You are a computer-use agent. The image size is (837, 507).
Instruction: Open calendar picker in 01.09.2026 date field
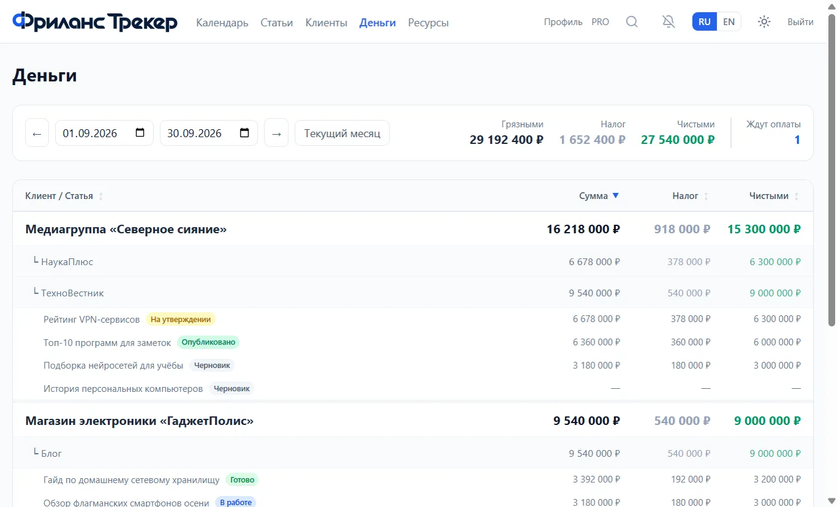pos(140,133)
